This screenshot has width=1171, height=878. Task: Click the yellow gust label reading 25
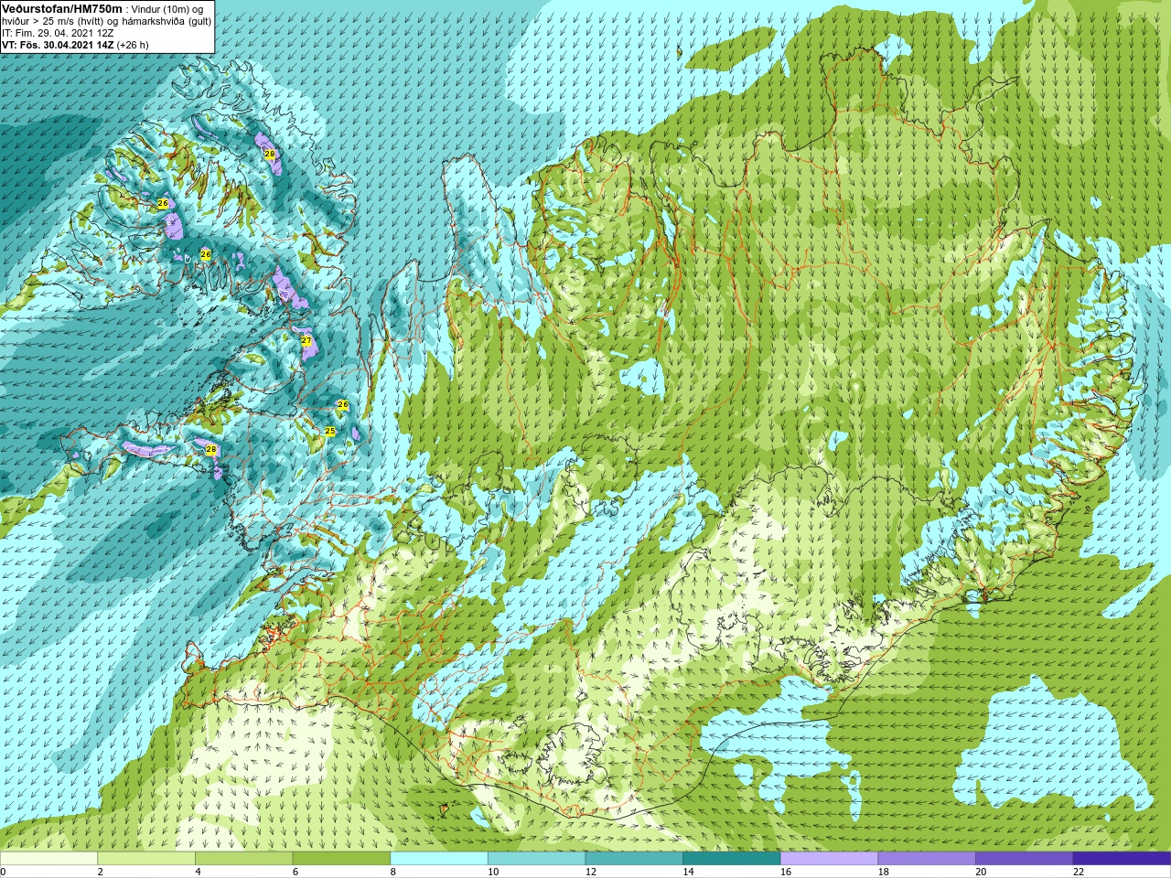pyautogui.click(x=330, y=432)
